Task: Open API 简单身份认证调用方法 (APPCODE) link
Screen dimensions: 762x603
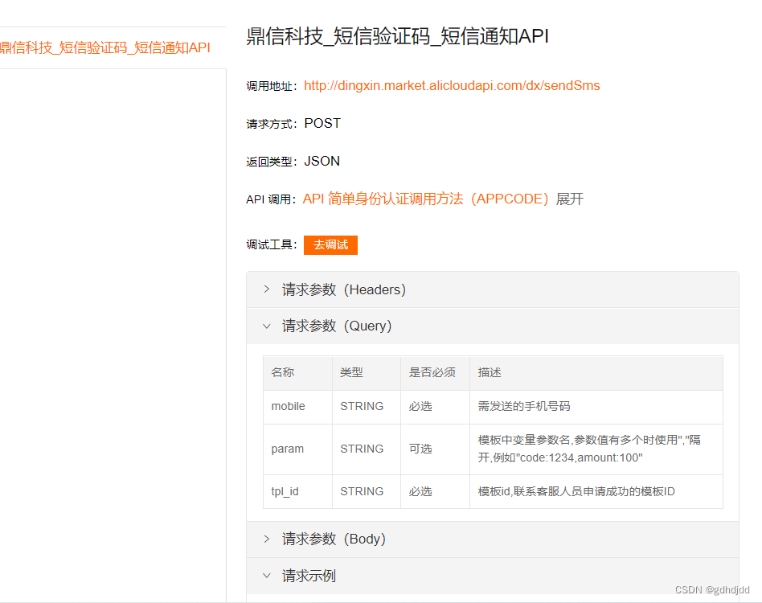Action: click(426, 199)
